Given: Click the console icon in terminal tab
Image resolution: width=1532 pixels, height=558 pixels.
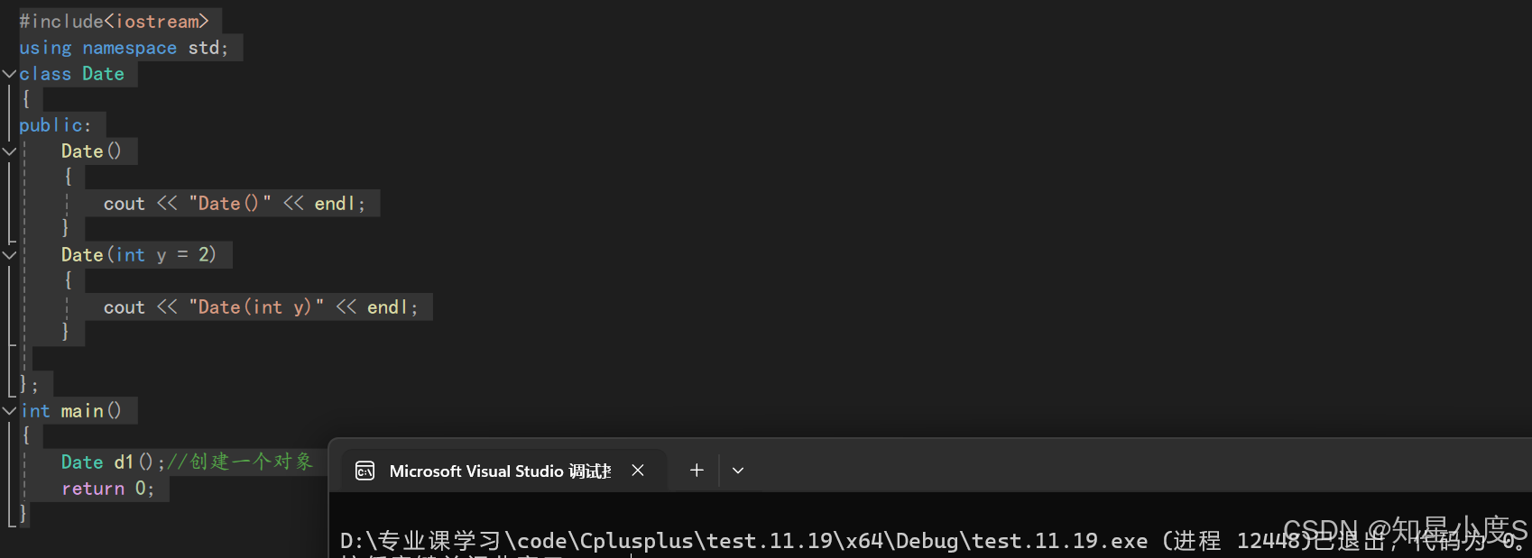Looking at the screenshot, I should [x=365, y=471].
